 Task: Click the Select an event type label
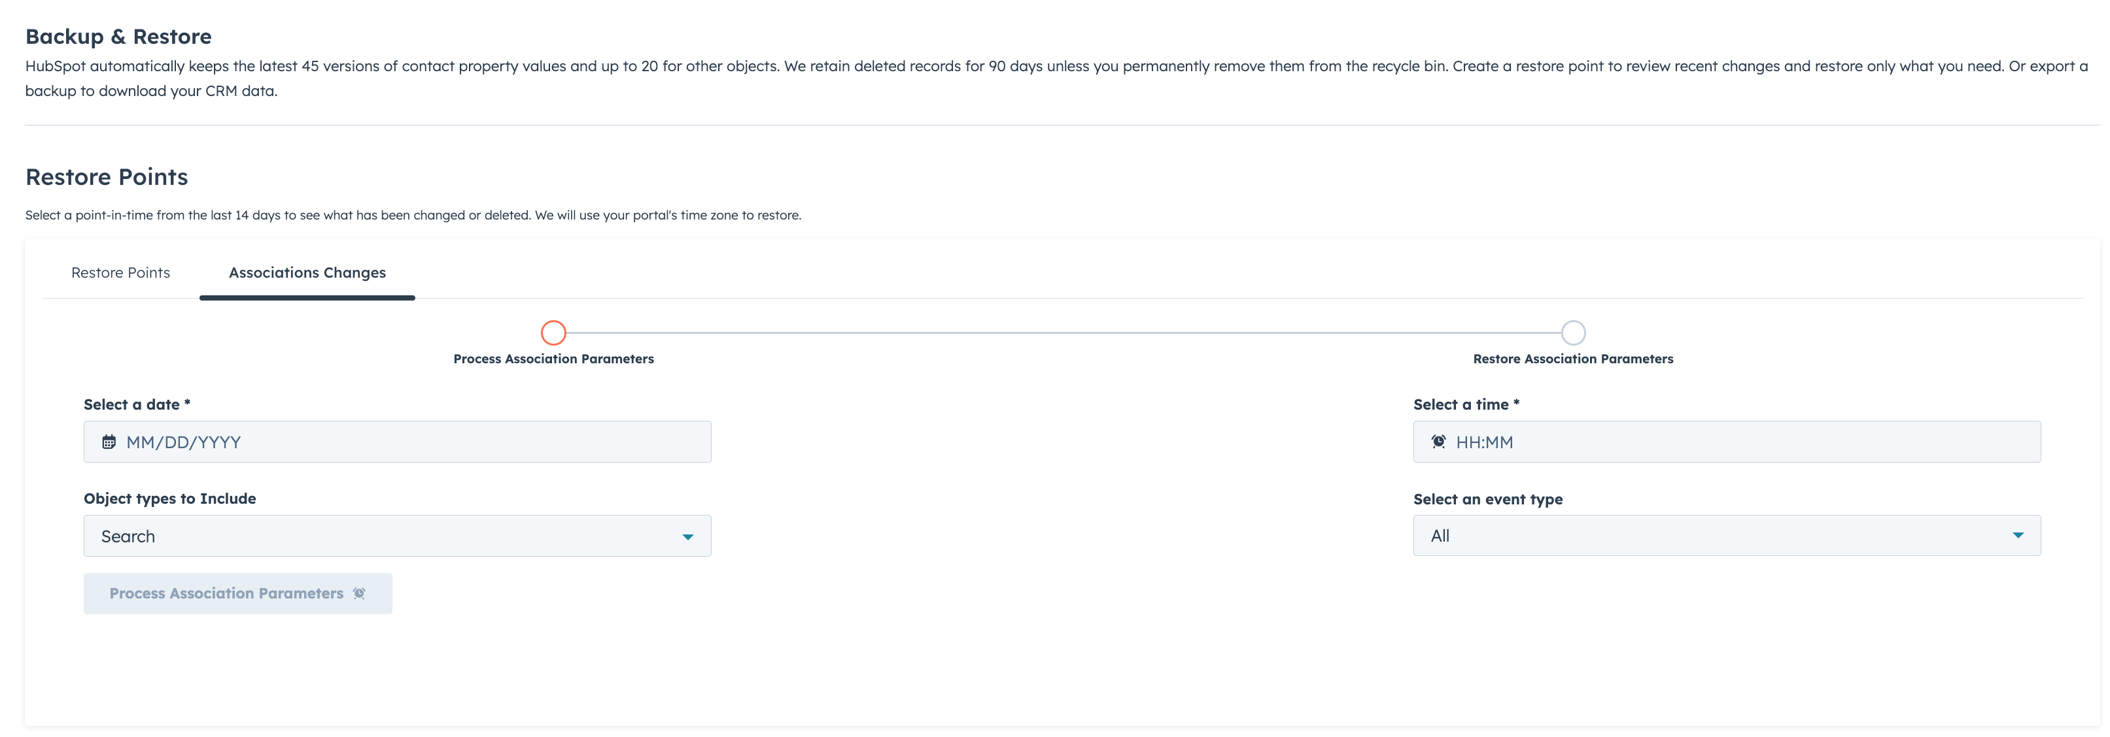[x=1487, y=499]
